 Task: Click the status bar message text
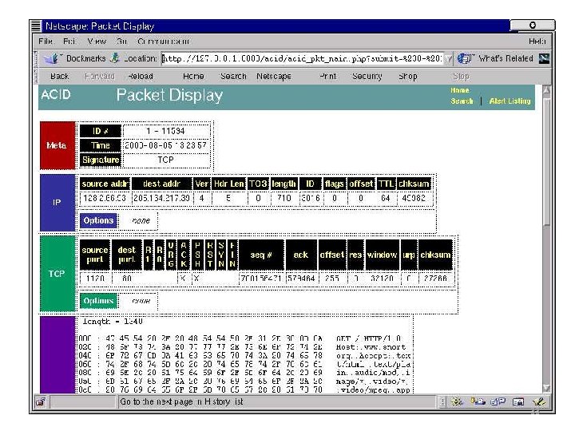(181, 402)
